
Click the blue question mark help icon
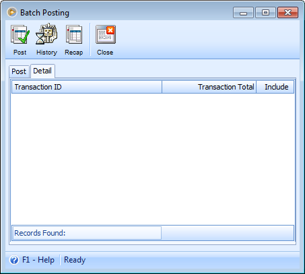pyautogui.click(x=14, y=260)
